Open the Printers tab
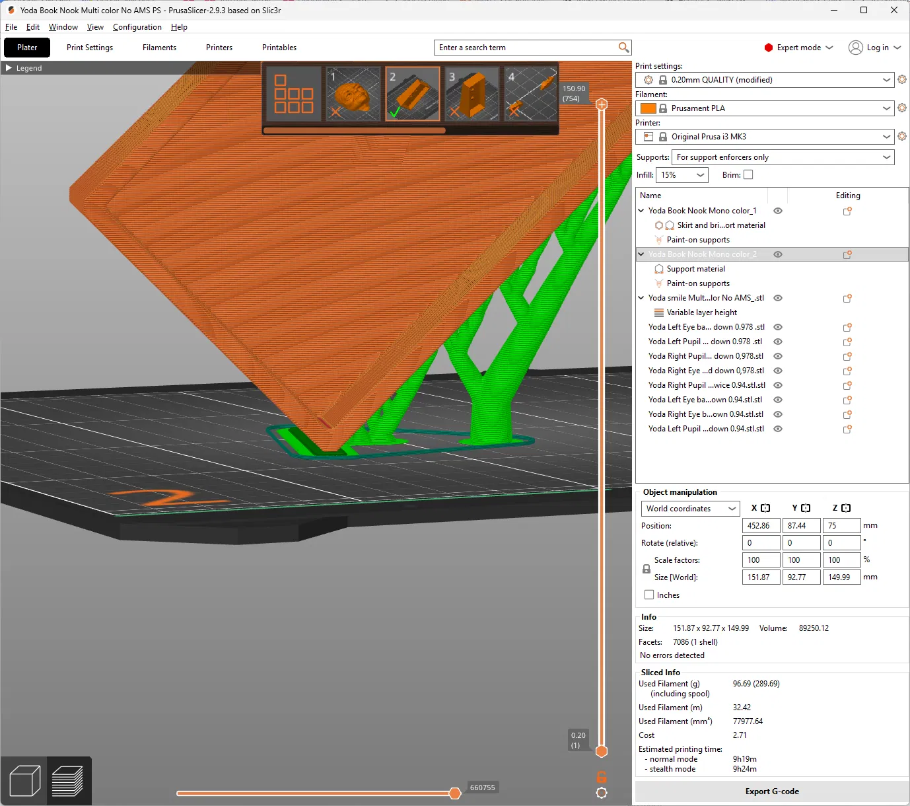This screenshot has width=910, height=806. tap(219, 48)
